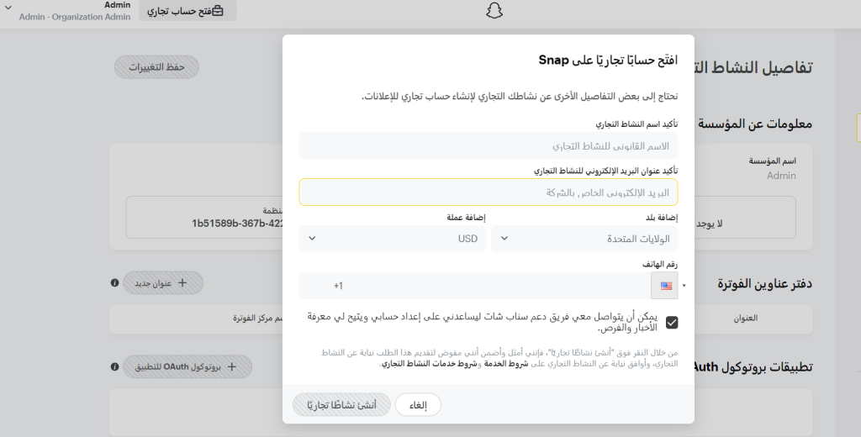Click the Snapchat ghost logo
861x437 pixels.
click(494, 11)
